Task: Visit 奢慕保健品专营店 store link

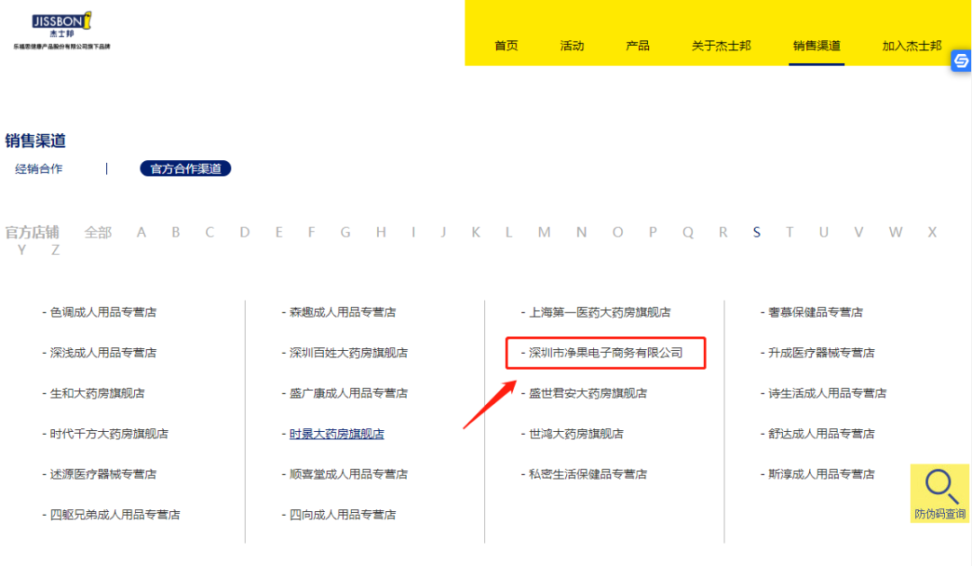Action: (x=815, y=312)
